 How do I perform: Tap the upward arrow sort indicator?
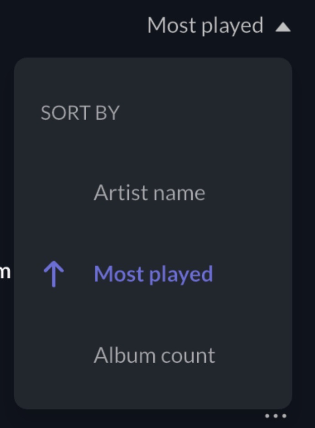point(53,275)
